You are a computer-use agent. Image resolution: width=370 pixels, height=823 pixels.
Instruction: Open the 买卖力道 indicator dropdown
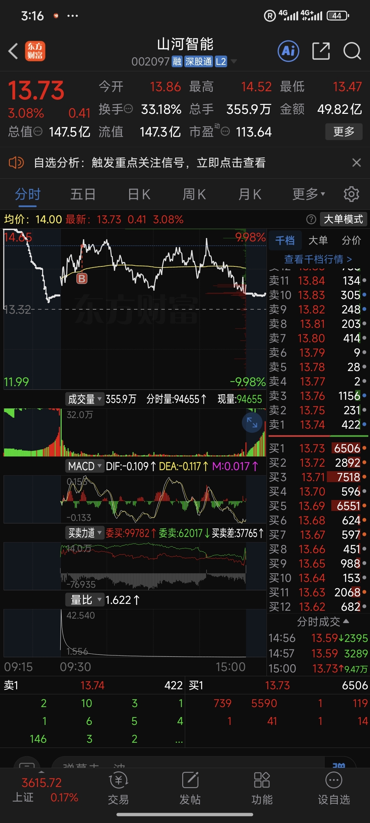click(x=85, y=533)
